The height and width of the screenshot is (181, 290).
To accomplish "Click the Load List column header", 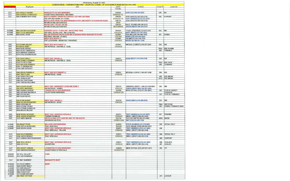I will (x=173, y=7).
